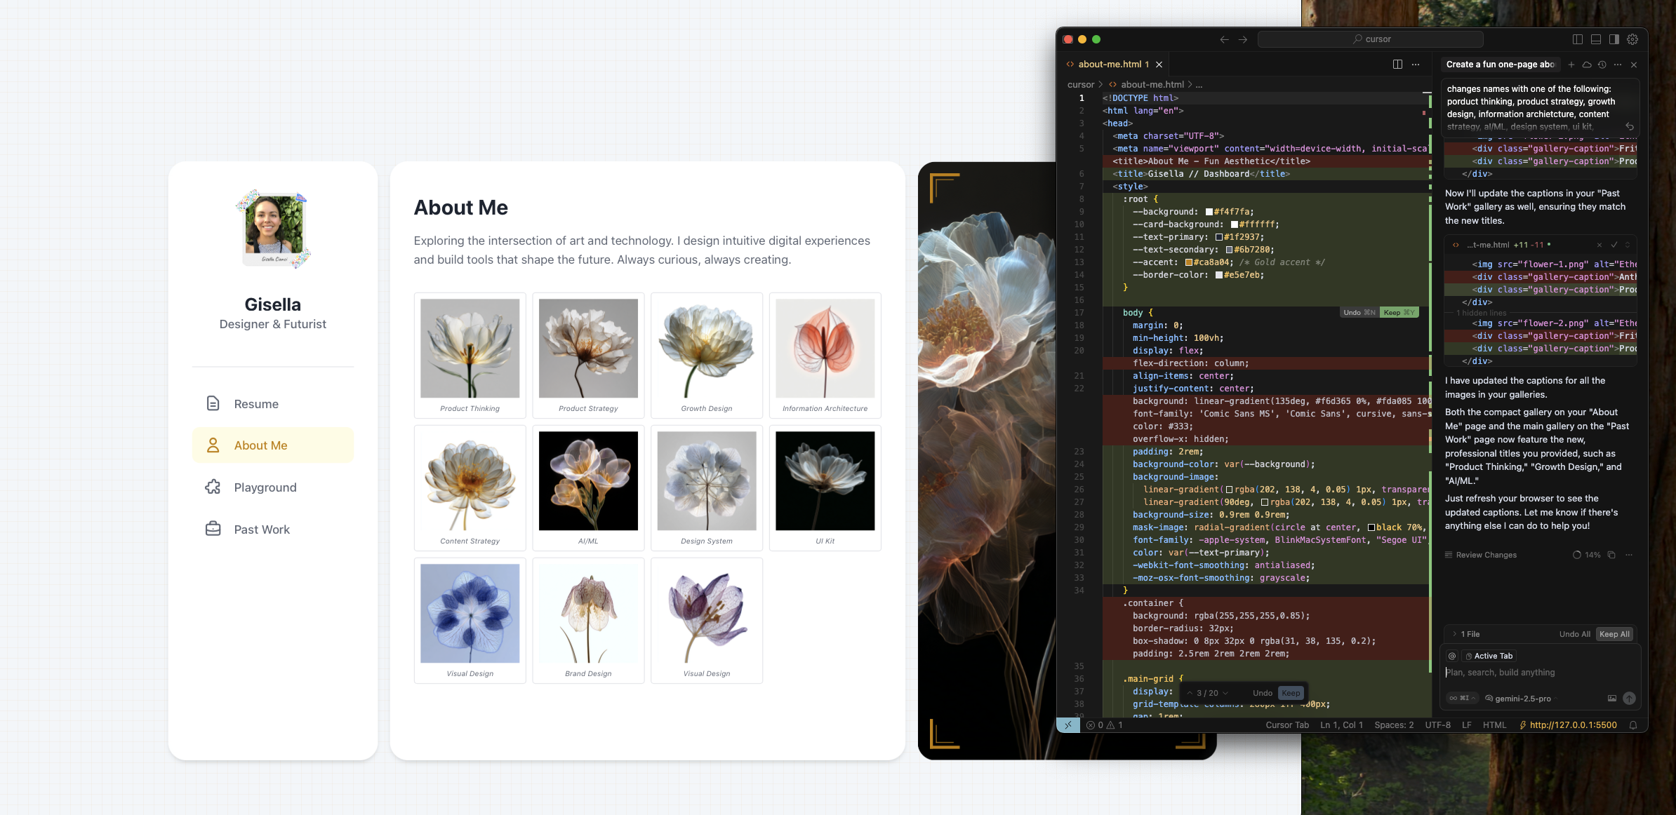
Task: Click inline Undo ⌘N button near body
Action: tap(1359, 313)
